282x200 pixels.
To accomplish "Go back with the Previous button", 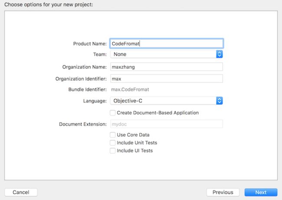I will [x=223, y=192].
